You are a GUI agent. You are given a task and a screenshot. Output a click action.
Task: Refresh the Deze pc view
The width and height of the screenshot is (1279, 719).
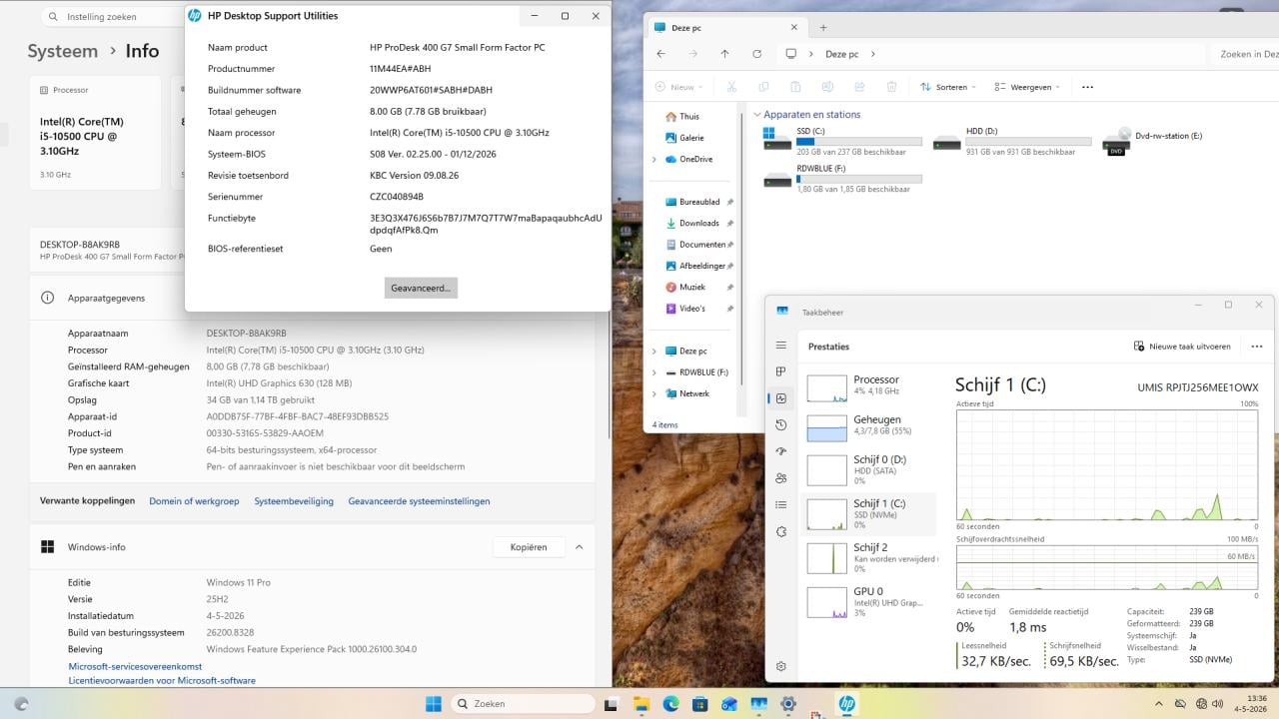756,54
